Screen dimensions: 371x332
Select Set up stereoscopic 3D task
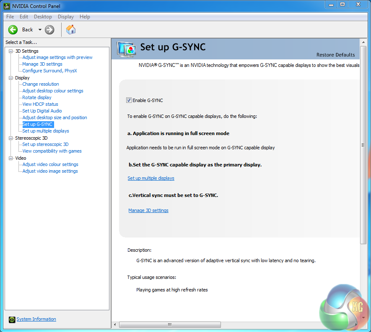pos(45,144)
